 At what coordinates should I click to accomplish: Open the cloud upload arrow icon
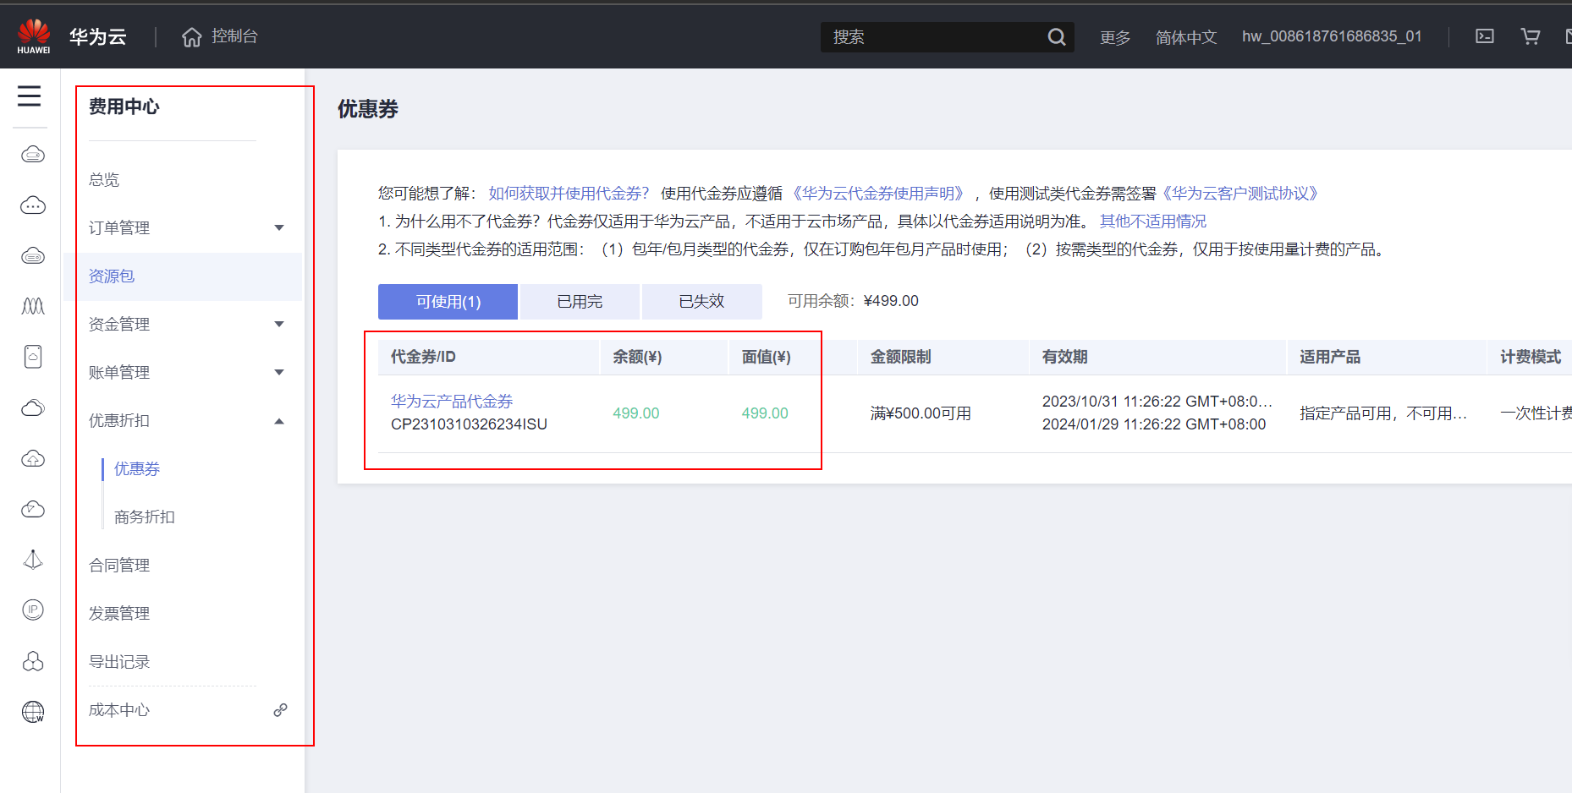[x=33, y=458]
